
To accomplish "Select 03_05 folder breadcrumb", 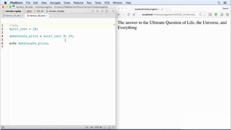I will [39, 11].
